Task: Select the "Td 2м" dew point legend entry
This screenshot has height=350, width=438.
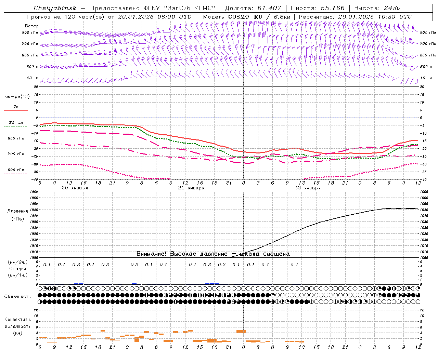Action: coord(16,122)
